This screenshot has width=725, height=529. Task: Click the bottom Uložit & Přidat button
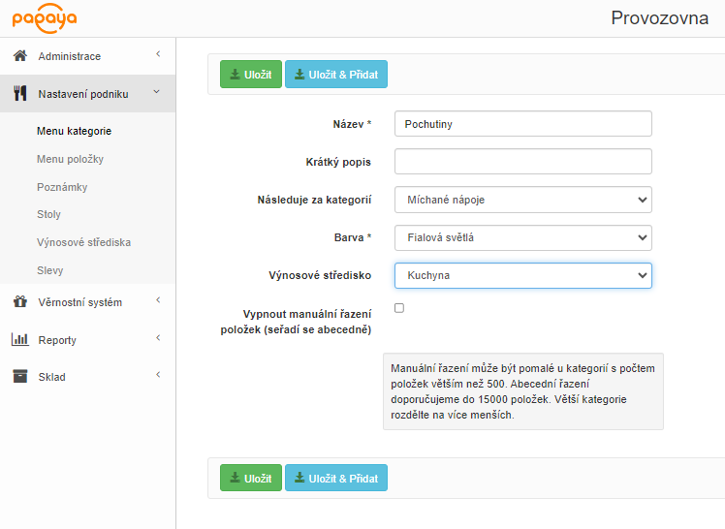point(335,478)
